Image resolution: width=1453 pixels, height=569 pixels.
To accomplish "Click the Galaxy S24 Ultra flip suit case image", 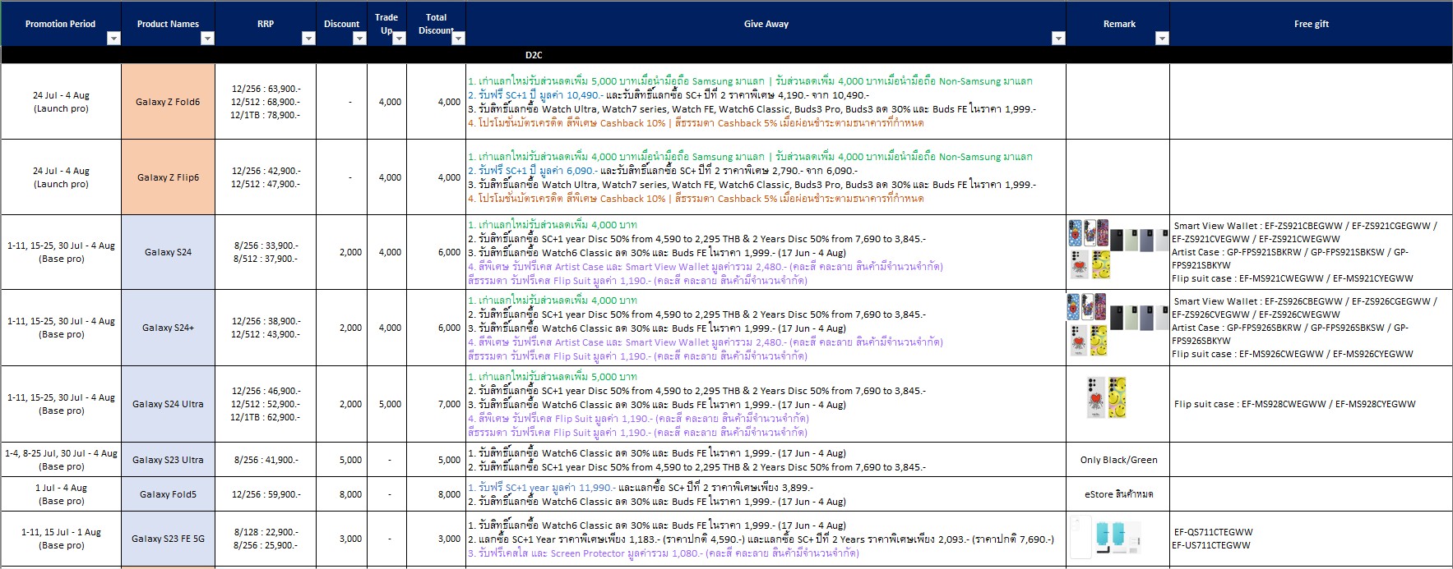I will (1106, 397).
